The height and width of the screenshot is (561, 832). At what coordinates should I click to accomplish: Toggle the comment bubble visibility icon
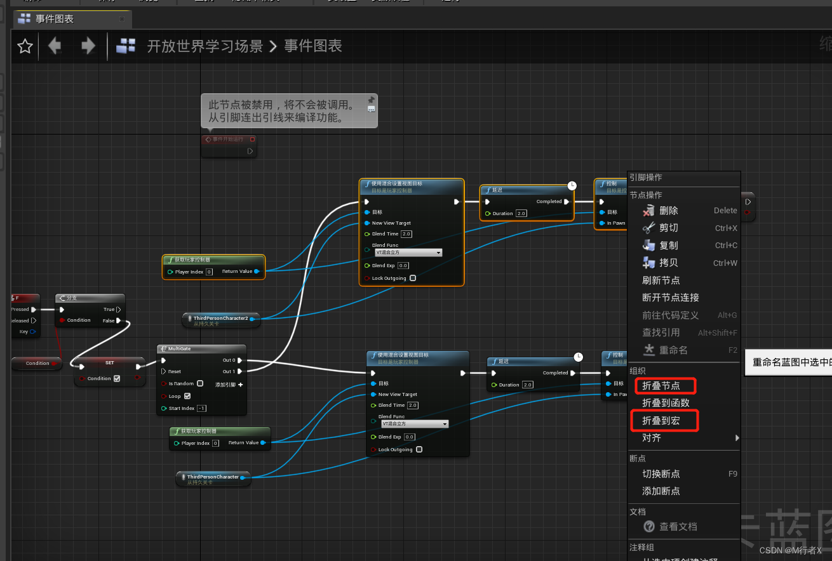[371, 109]
